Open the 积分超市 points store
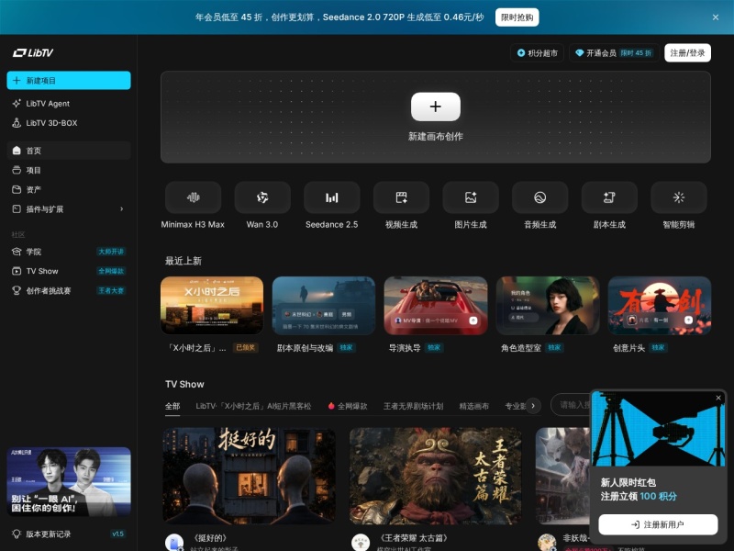Image resolution: width=734 pixels, height=551 pixels. 537,53
